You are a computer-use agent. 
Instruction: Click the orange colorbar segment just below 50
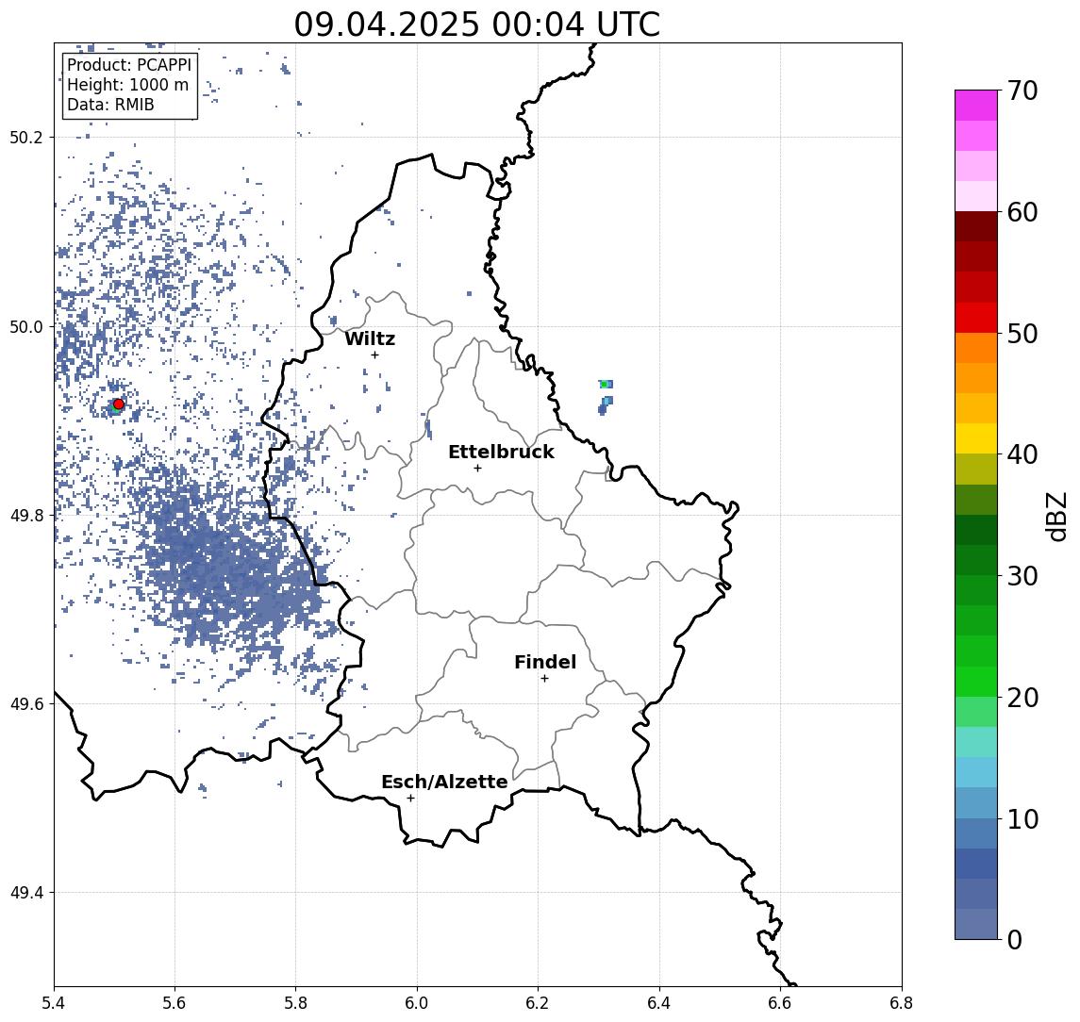(x=976, y=349)
